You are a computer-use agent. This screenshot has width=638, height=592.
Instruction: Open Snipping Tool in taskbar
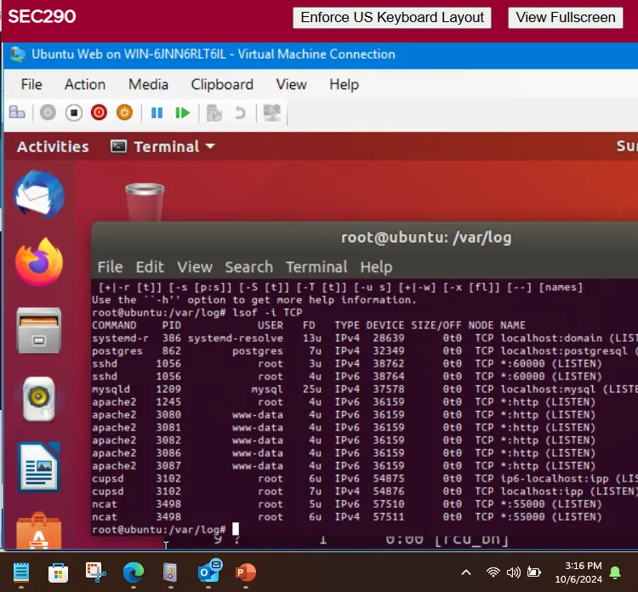[x=95, y=572]
